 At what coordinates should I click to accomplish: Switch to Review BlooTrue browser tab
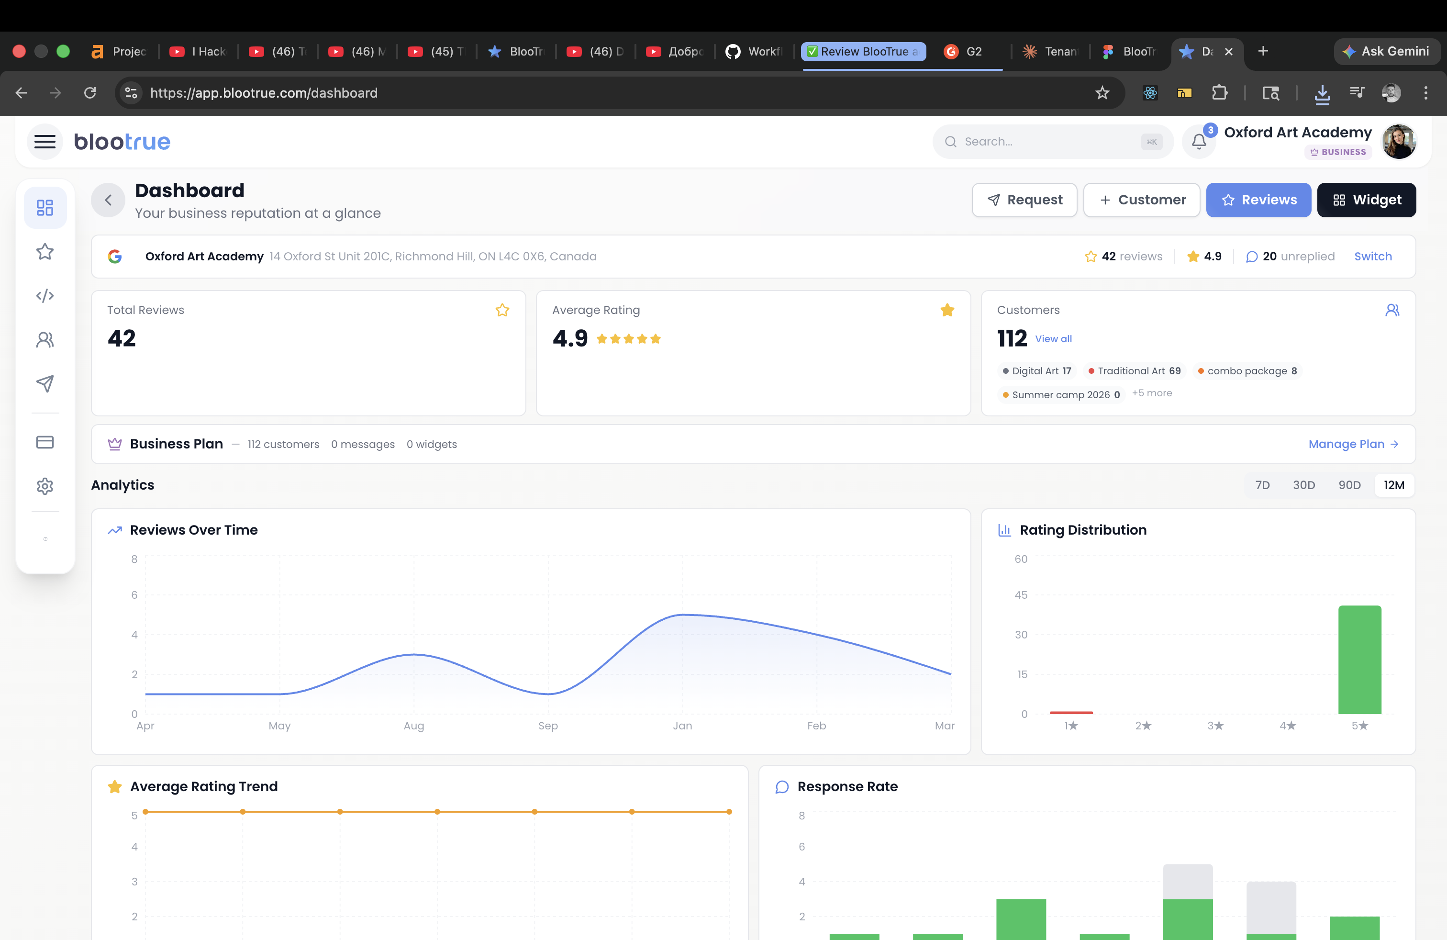[863, 52]
